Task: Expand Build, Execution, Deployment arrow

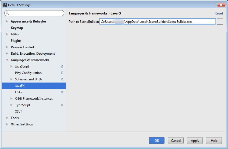Action: (7, 54)
